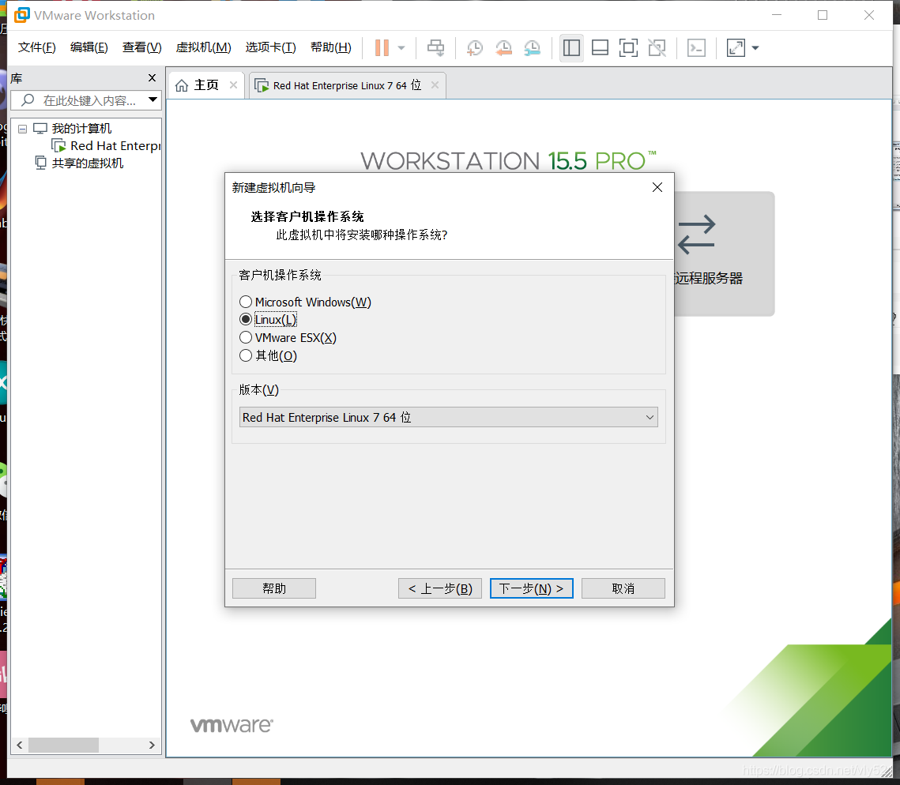Open the 虚拟机(M) menu

(x=203, y=47)
